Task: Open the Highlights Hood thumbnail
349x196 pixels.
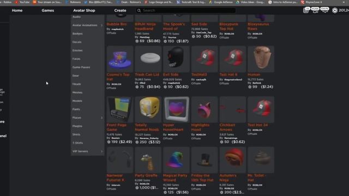Action: point(204,109)
